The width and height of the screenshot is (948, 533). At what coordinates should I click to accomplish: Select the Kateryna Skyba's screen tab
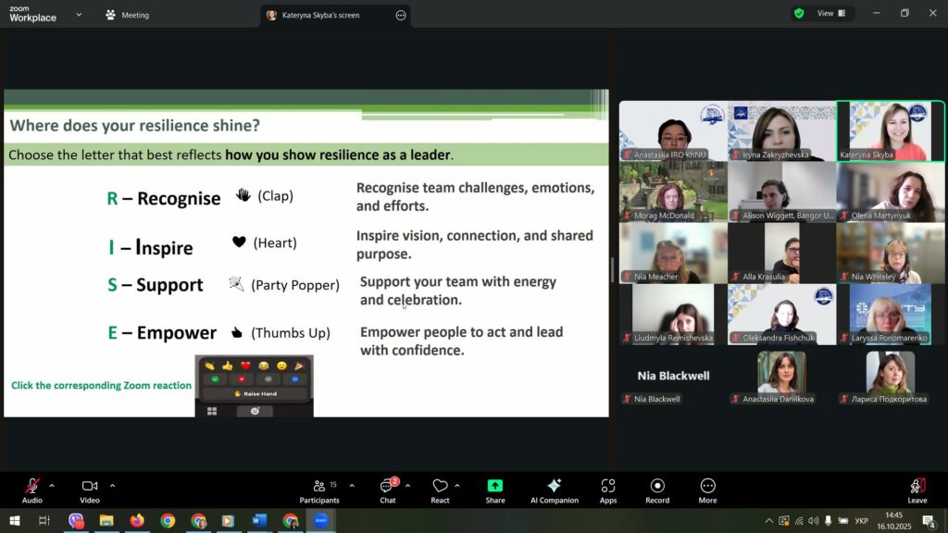coord(323,15)
